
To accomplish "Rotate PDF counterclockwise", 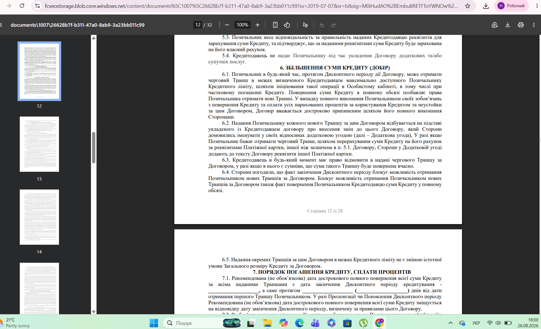I will 287,25.
